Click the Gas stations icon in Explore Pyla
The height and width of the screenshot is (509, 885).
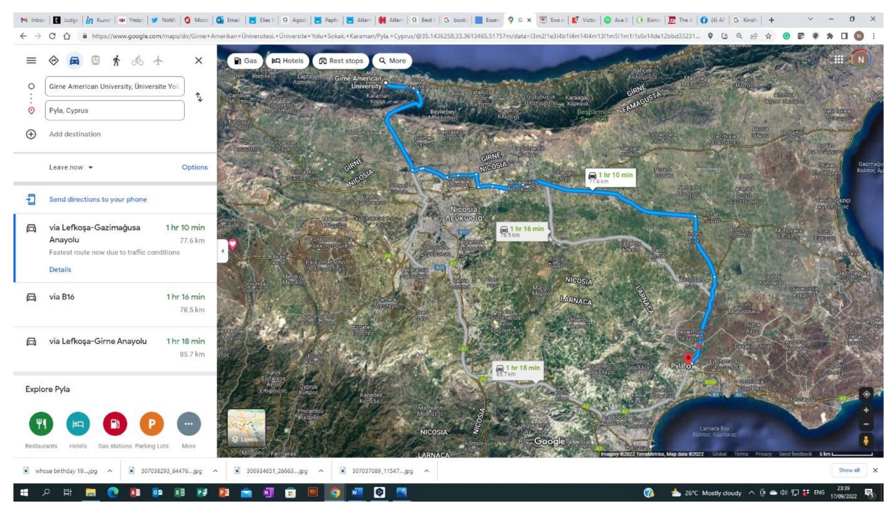pyautogui.click(x=115, y=424)
